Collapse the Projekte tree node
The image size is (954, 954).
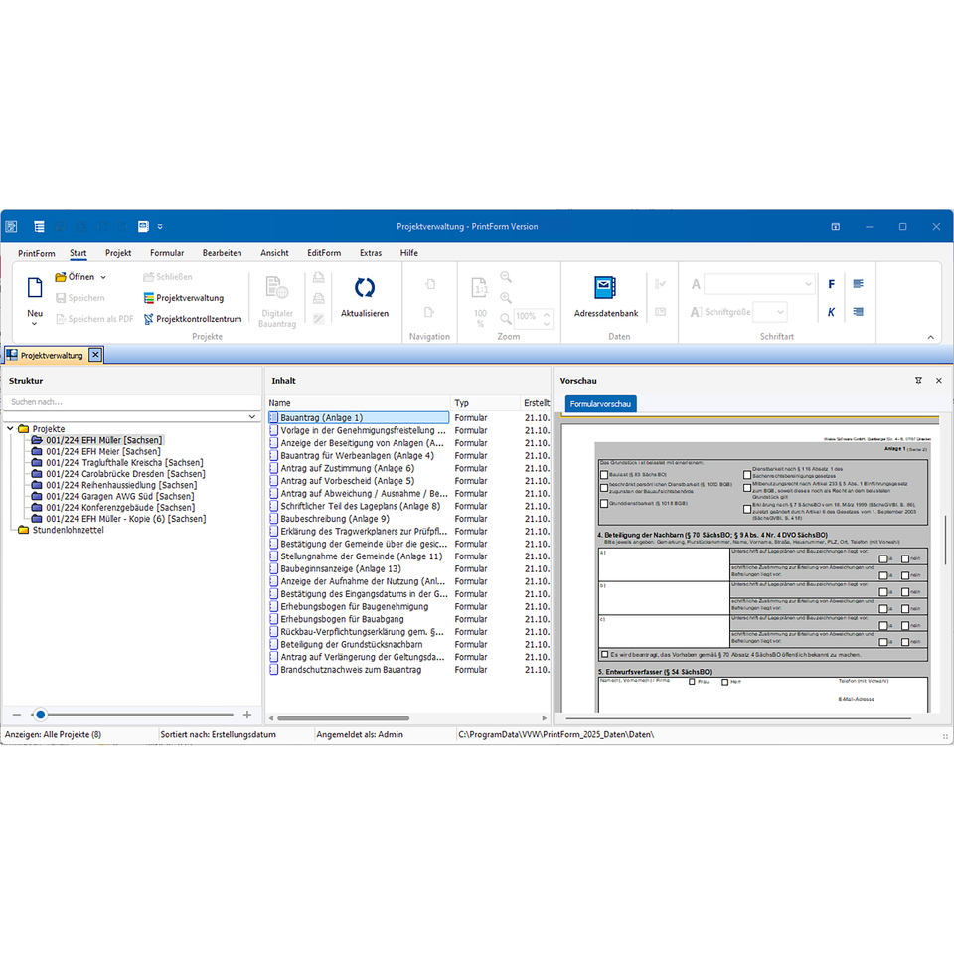point(10,429)
